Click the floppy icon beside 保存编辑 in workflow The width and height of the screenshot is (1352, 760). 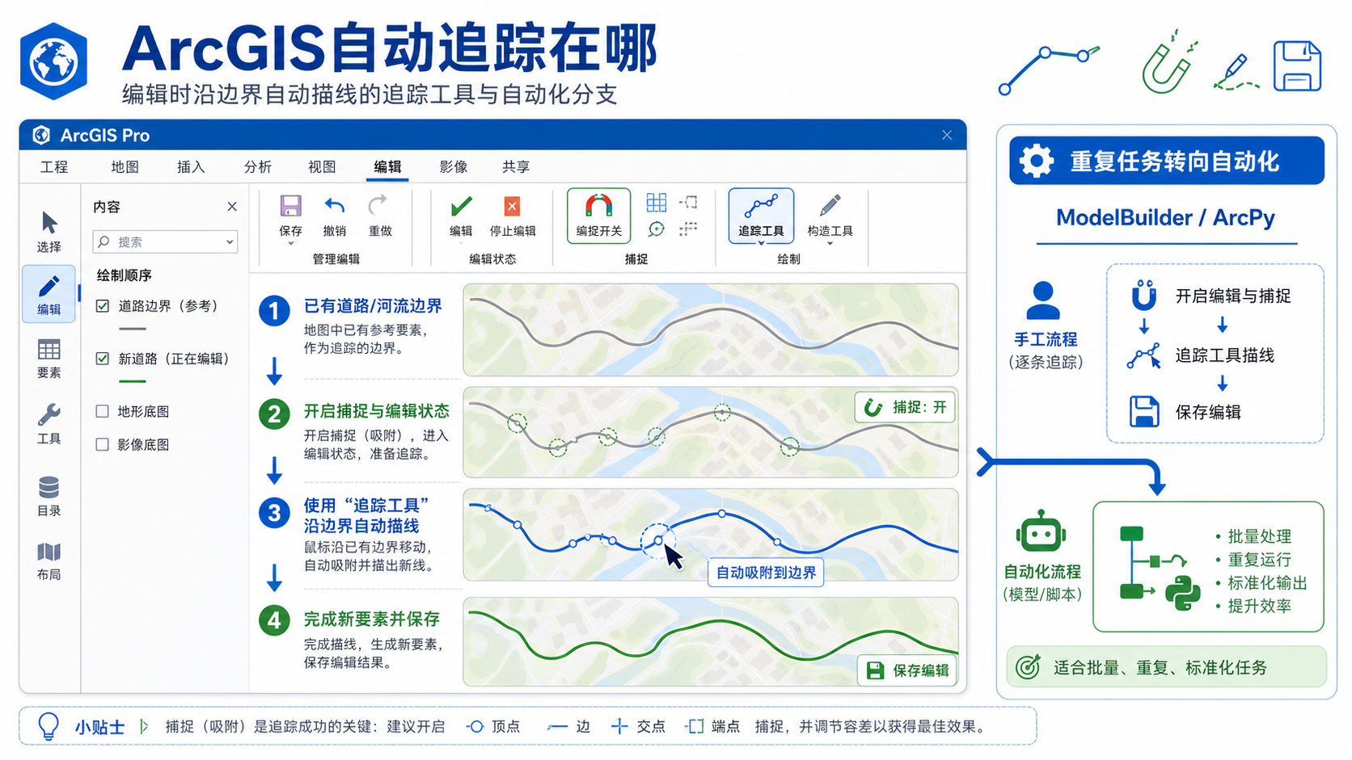pos(1144,412)
